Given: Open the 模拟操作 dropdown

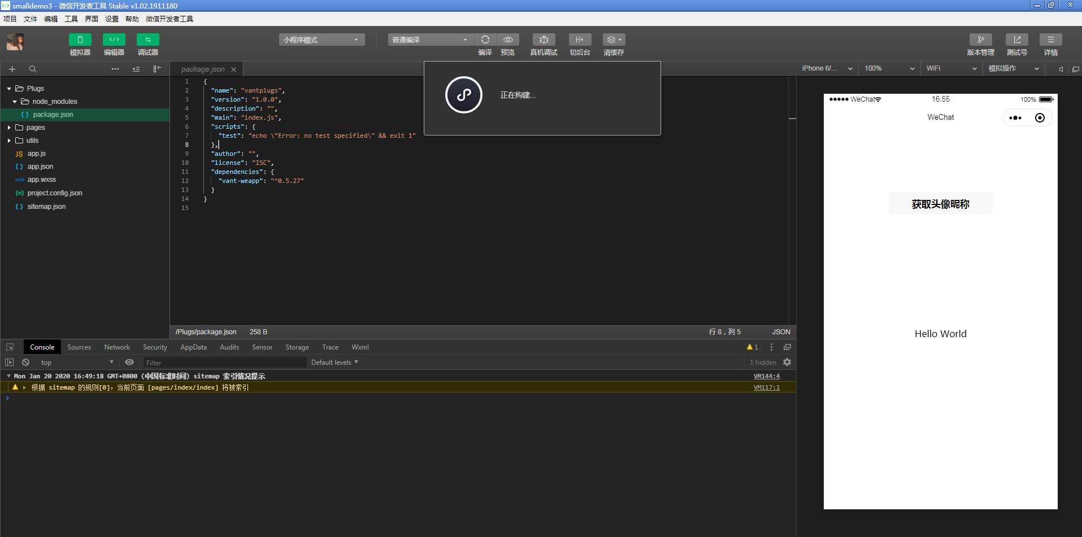Looking at the screenshot, I should tap(1014, 68).
